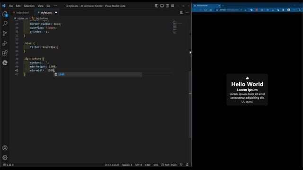Viewport: 303px width, 170px height.
Task: Open the notifications bell in status bar
Action: click(x=187, y=165)
